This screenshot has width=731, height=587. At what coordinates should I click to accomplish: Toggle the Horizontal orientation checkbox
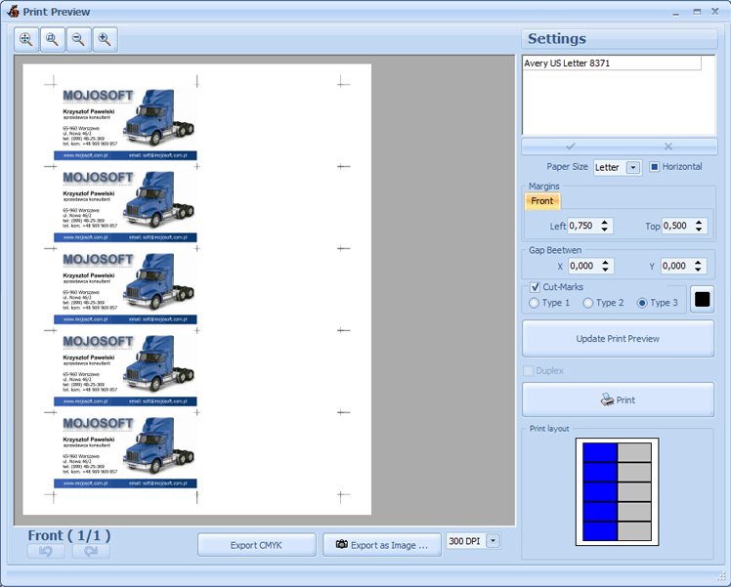coord(655,167)
